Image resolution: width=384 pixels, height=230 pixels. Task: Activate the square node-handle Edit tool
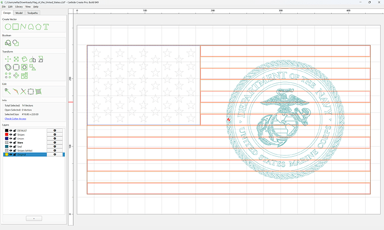tap(31, 92)
